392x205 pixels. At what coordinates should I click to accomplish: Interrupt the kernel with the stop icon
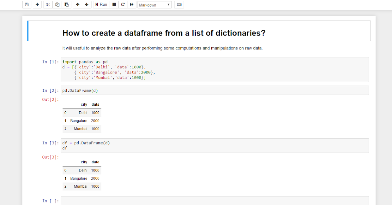(x=114, y=4)
